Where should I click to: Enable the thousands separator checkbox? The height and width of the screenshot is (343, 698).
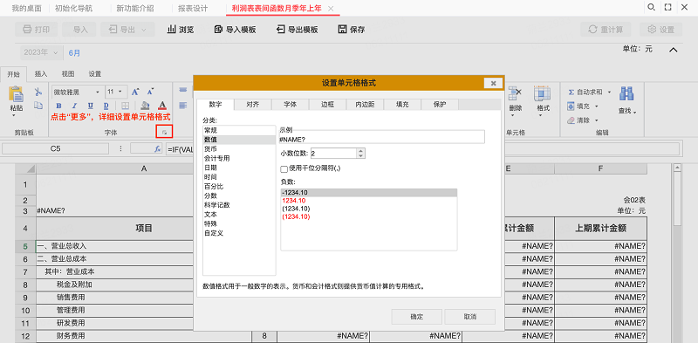point(284,168)
